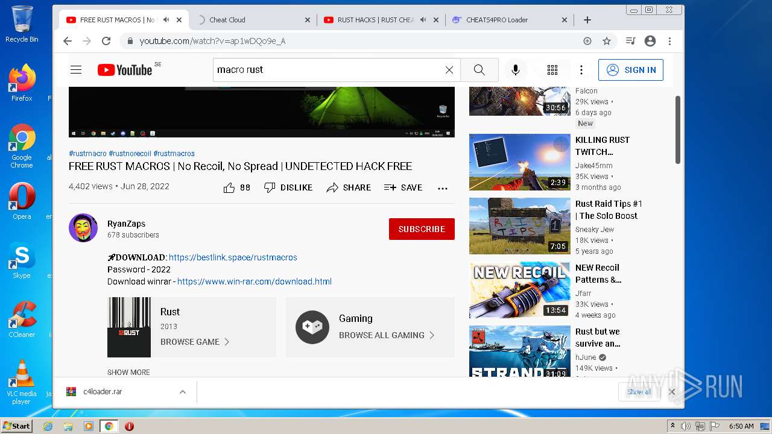Open the Firefox desktop shortcut
Viewport: 772px width, 434px height.
22,83
